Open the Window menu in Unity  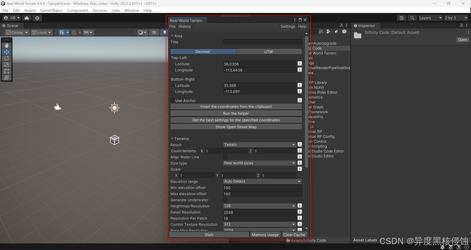(x=131, y=10)
